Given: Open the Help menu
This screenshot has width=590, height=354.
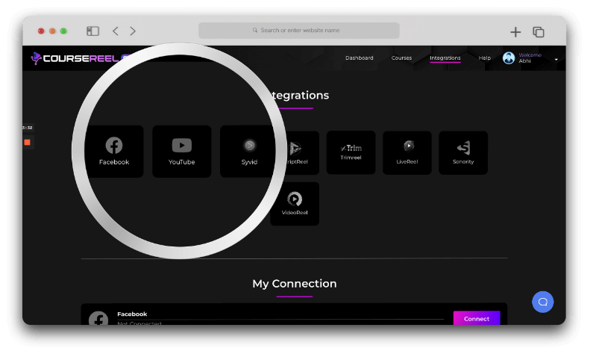Looking at the screenshot, I should click(x=485, y=58).
